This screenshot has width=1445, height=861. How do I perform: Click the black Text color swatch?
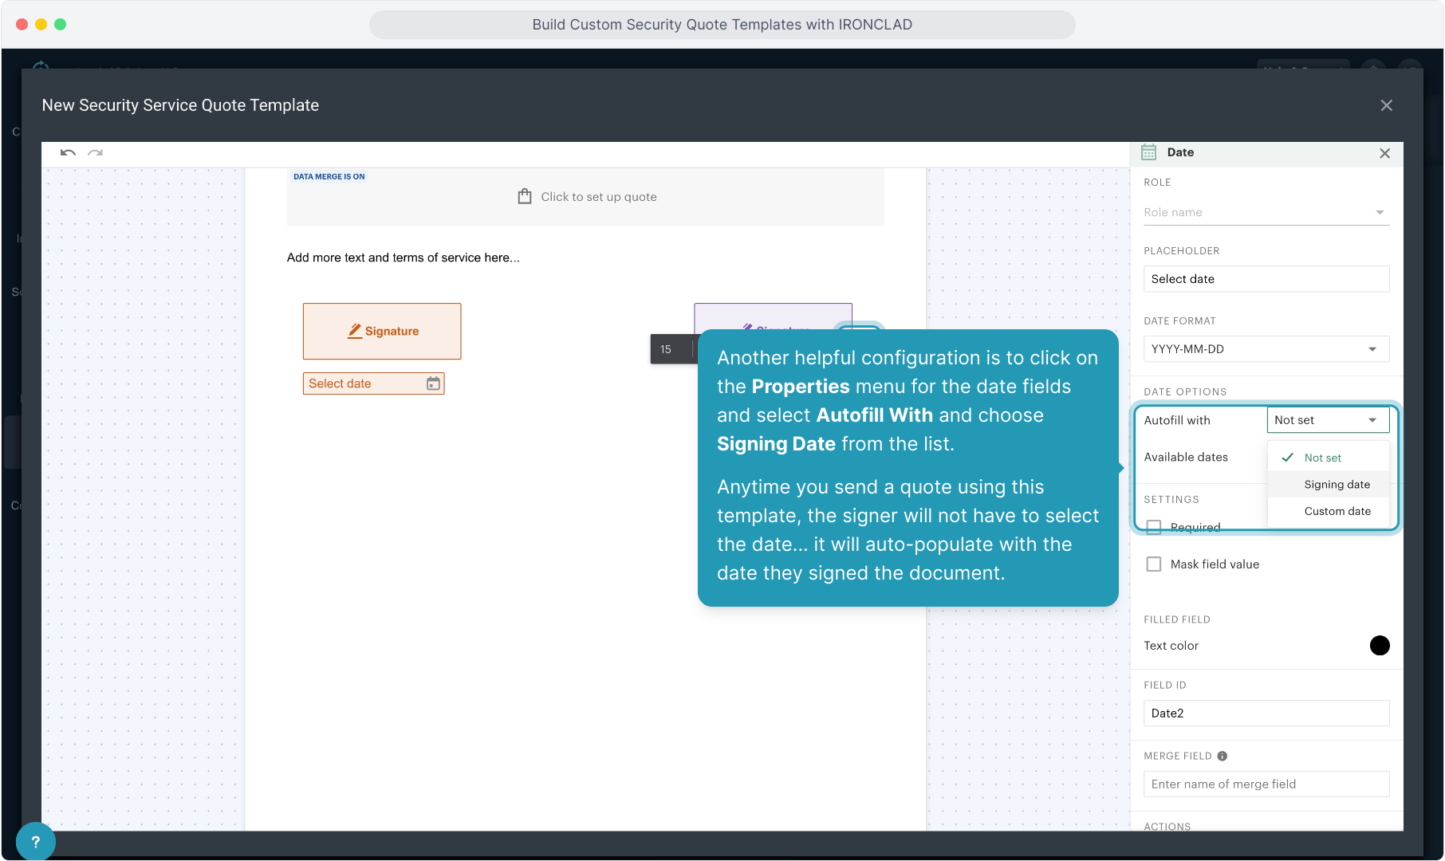coord(1379,646)
